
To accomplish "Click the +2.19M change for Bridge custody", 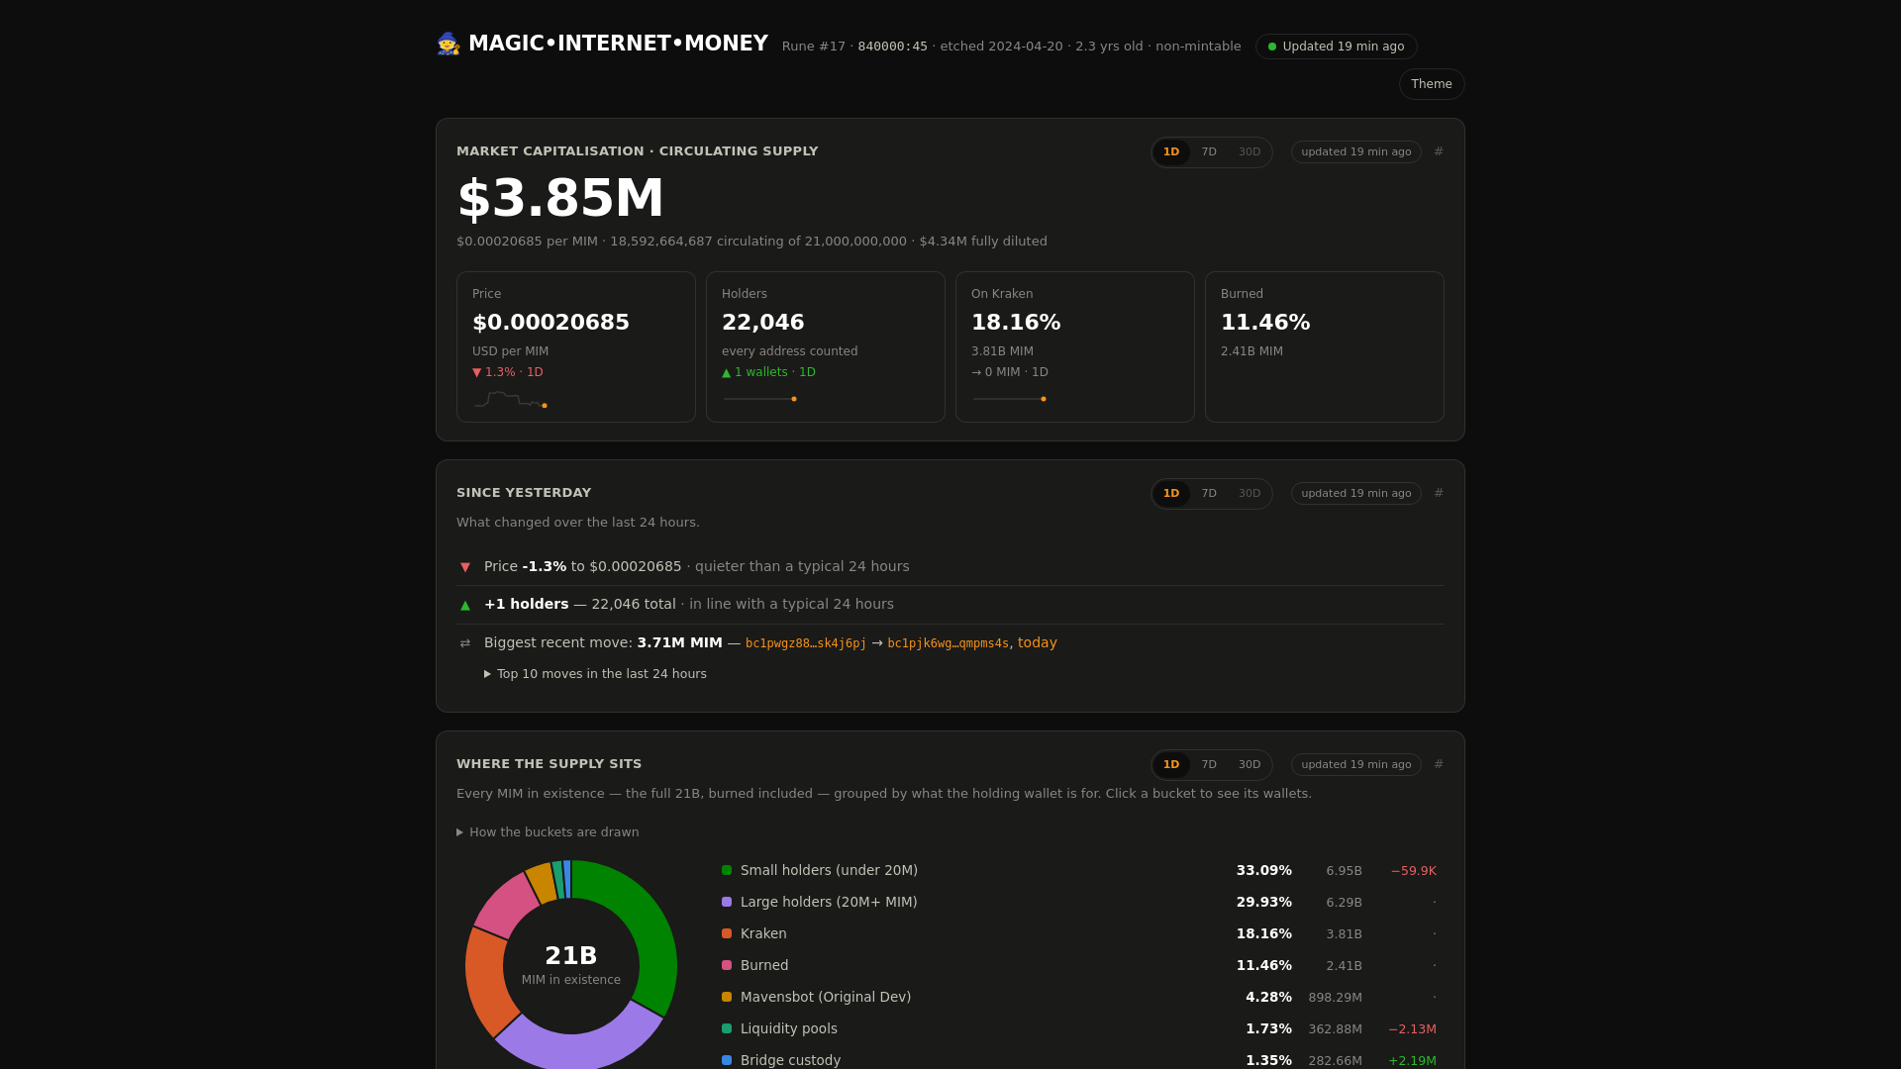I will point(1412,1061).
